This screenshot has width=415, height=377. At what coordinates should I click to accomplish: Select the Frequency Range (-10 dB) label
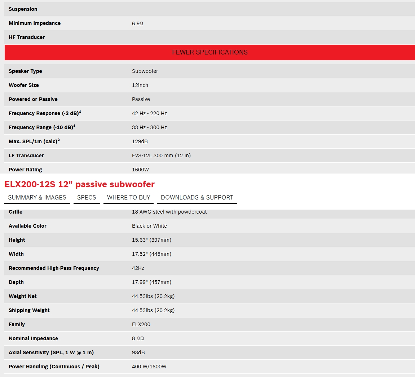coord(42,127)
